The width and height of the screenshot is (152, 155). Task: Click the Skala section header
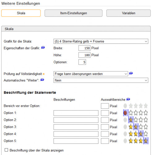coord(76,29)
